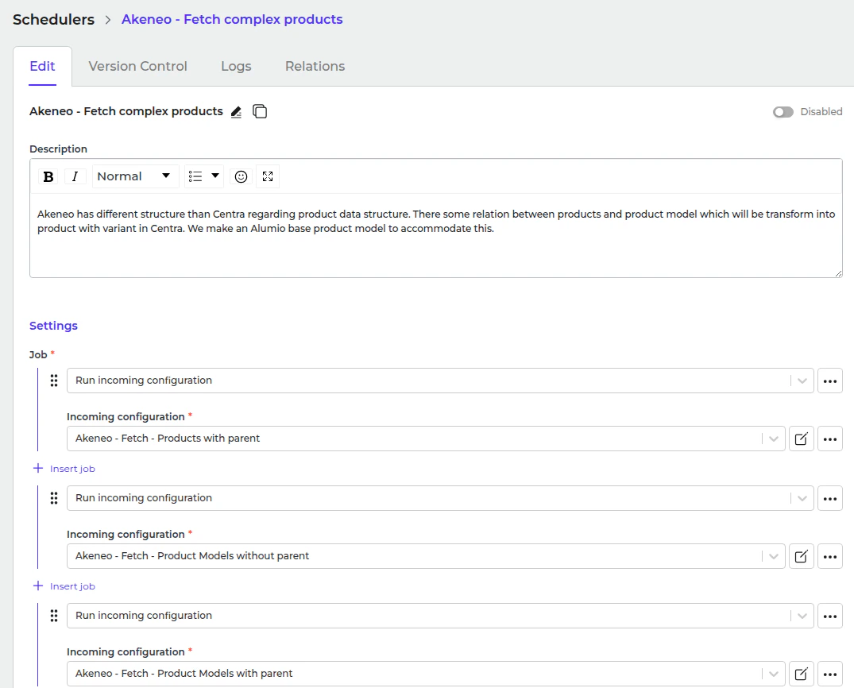This screenshot has width=854, height=688.
Task: Open more options for Product Models with parent
Action: pyautogui.click(x=830, y=674)
